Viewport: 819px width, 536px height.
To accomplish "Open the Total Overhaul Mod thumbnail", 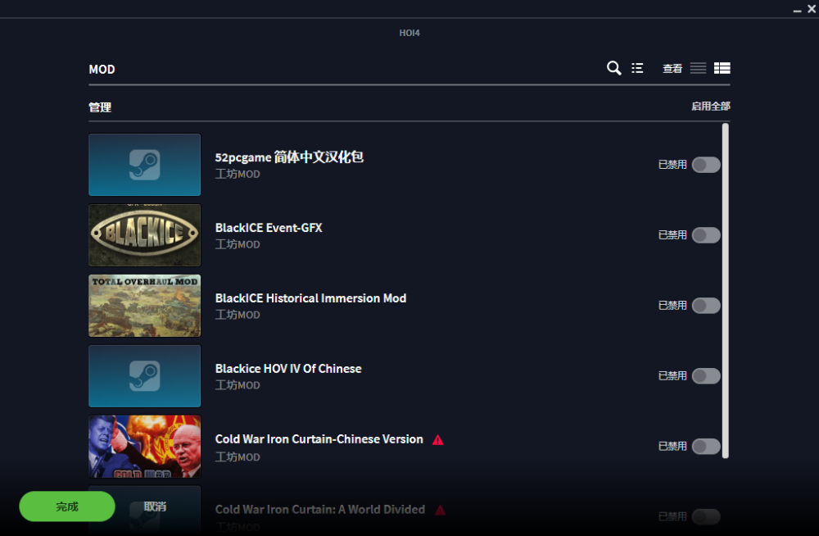I will pos(145,306).
